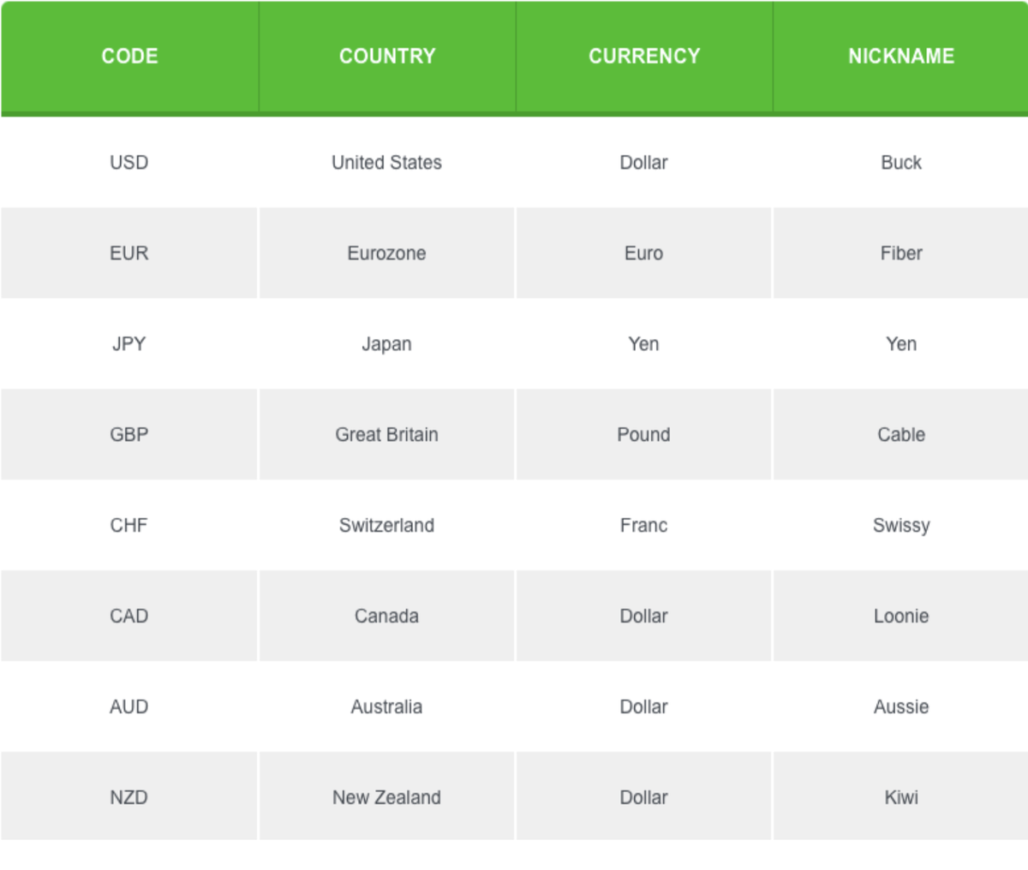Viewport: 1028px width, 870px height.
Task: Click the Pound currency cell
Action: pos(644,435)
